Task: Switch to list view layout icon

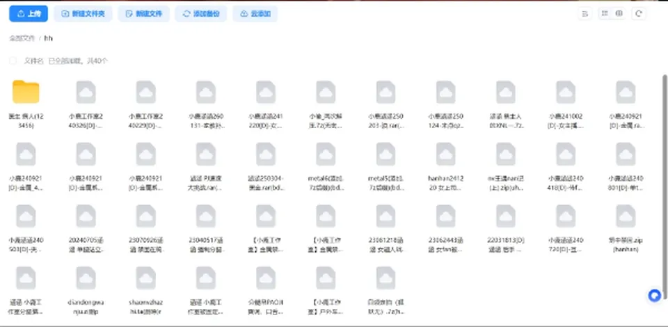Action: pyautogui.click(x=605, y=14)
